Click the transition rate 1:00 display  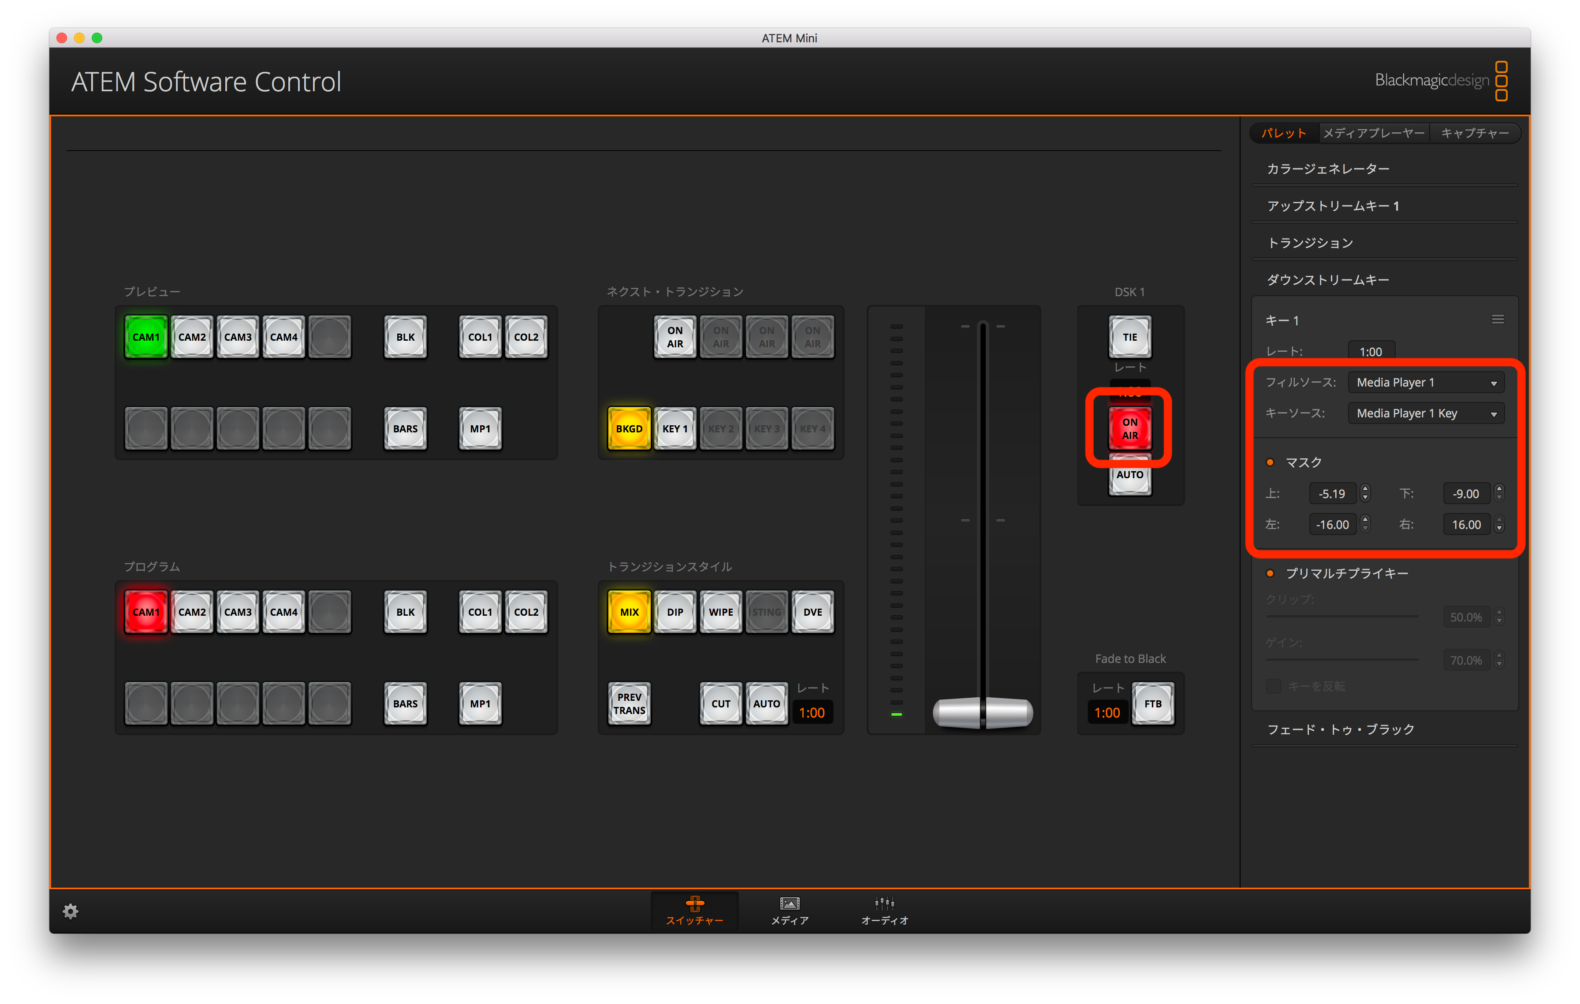click(812, 713)
